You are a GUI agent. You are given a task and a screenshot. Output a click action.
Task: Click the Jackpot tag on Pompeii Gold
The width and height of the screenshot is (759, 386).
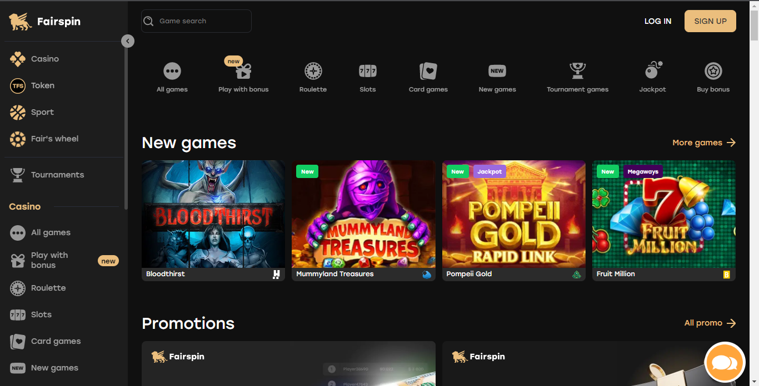pos(490,171)
